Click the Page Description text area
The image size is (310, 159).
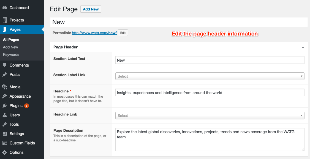pyautogui.click(x=210, y=139)
